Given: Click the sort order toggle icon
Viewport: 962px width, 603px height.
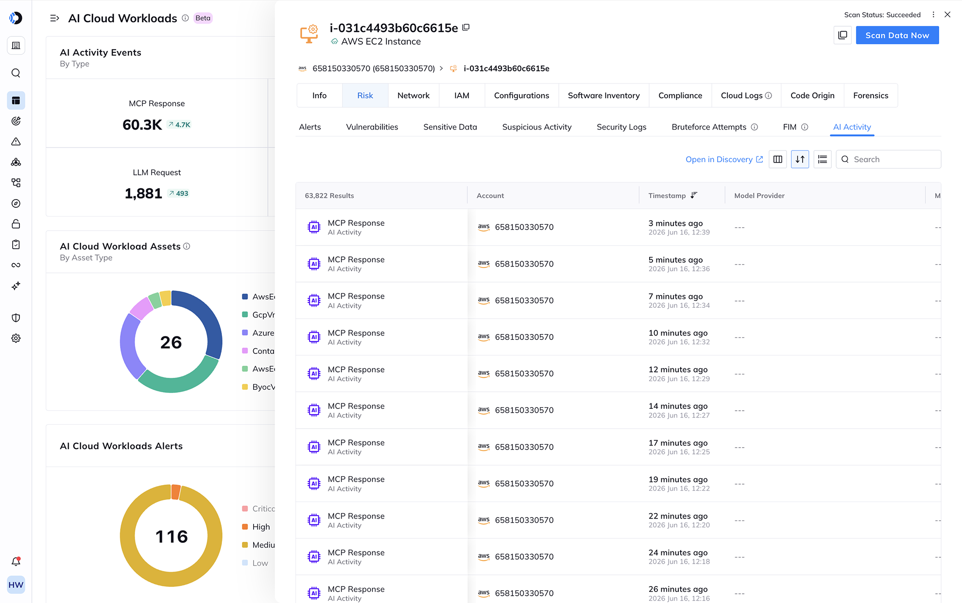Looking at the screenshot, I should coord(800,159).
